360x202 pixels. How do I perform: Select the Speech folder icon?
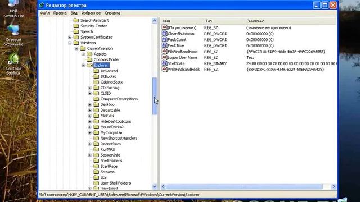tap(76, 31)
